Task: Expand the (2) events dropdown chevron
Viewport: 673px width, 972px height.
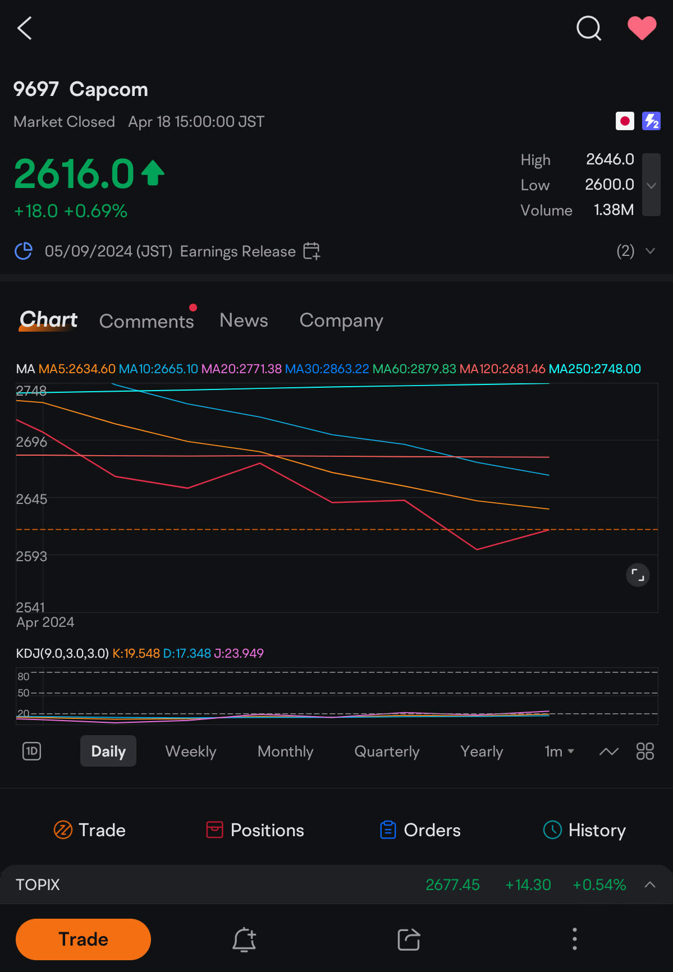Action: 650,251
